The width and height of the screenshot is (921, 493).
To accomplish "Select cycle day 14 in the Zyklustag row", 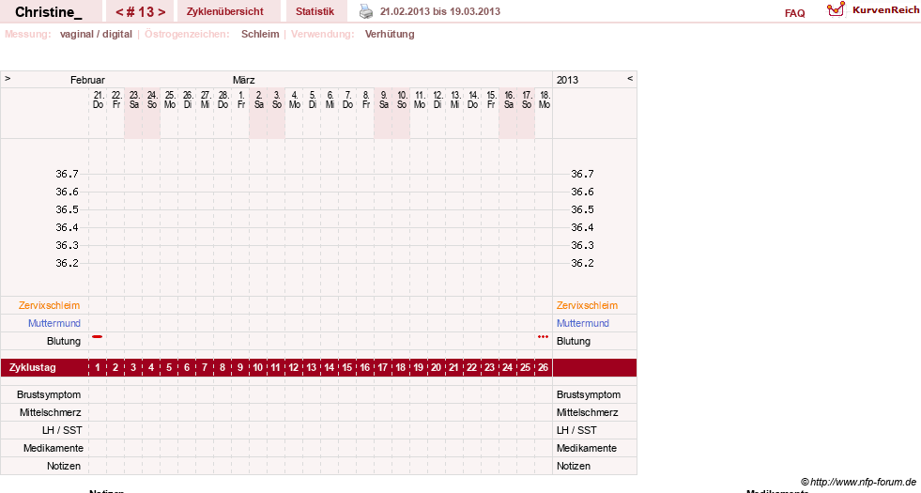I will [329, 367].
